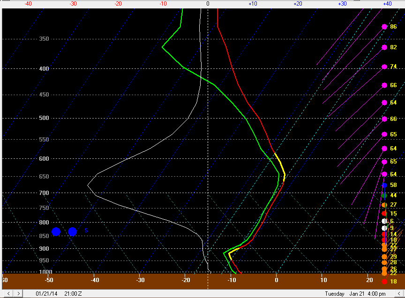
Task: Select green wind marker labeled 44
Action: [x=384, y=195]
